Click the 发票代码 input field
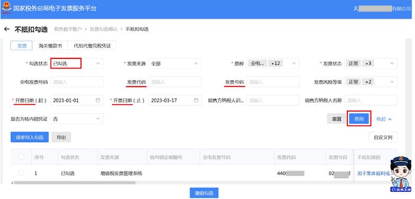 175,82
